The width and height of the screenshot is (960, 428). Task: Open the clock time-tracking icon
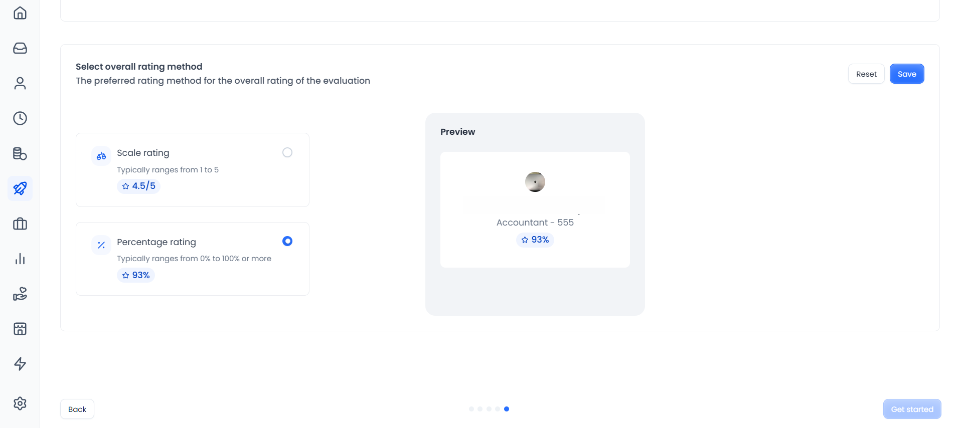pyautogui.click(x=20, y=118)
